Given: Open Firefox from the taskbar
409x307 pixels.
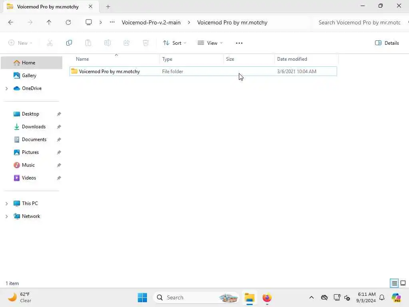Looking at the screenshot, I should [x=267, y=297].
